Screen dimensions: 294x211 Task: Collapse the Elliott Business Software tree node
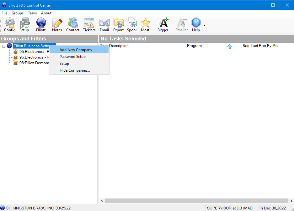pos(4,46)
